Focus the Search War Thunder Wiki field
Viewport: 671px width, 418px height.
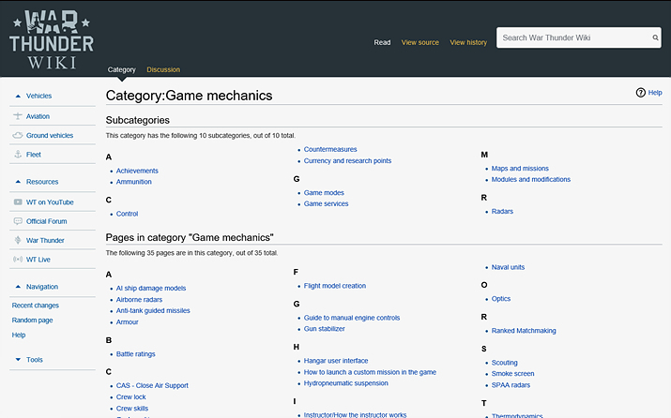click(572, 38)
